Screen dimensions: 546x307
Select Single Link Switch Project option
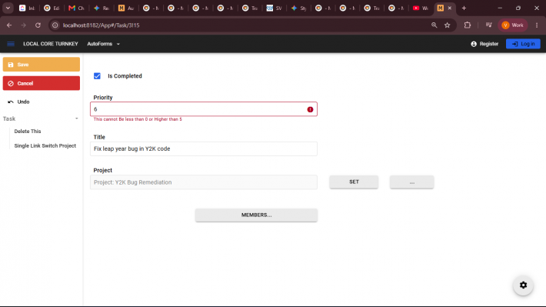(x=45, y=145)
